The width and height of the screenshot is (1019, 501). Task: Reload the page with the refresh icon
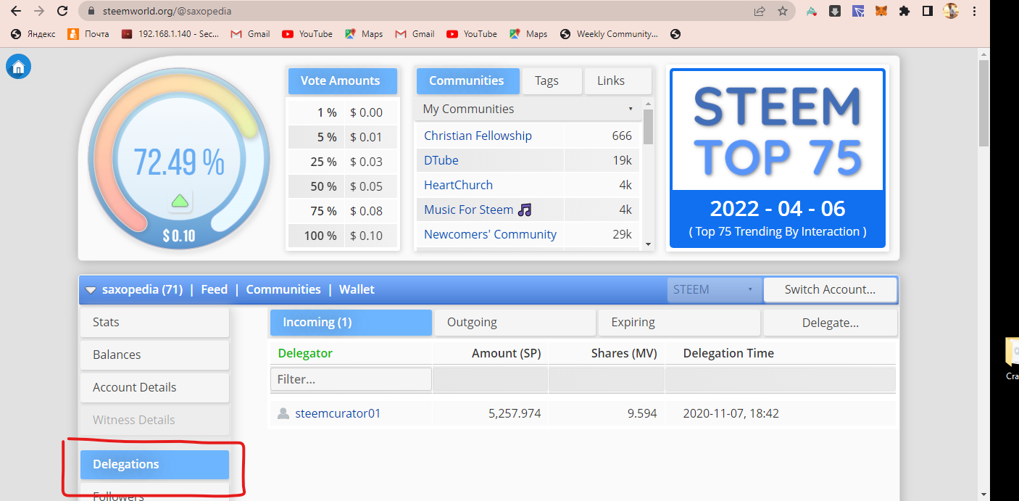tap(62, 12)
